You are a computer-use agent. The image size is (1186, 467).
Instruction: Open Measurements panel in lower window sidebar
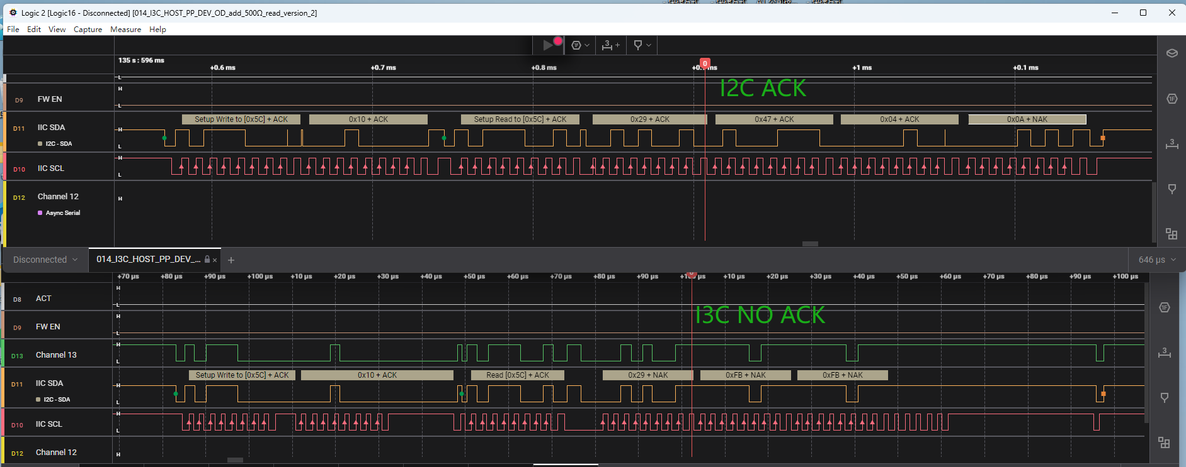(1165, 353)
